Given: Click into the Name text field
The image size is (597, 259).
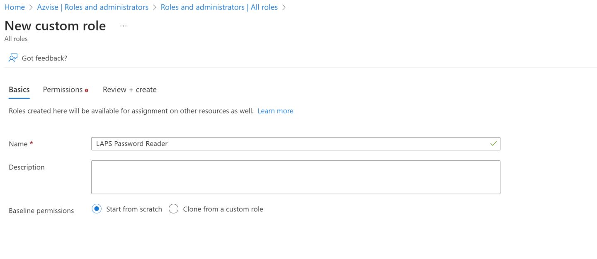Looking at the screenshot, I should pyautogui.click(x=296, y=144).
